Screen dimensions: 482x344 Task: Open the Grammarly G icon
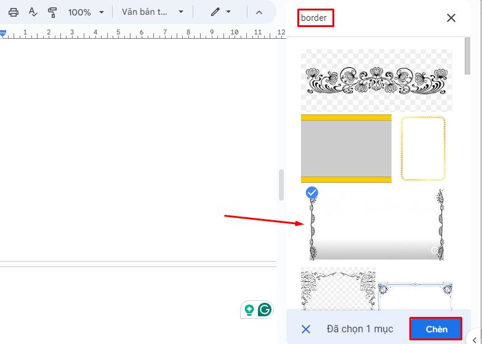point(264,310)
